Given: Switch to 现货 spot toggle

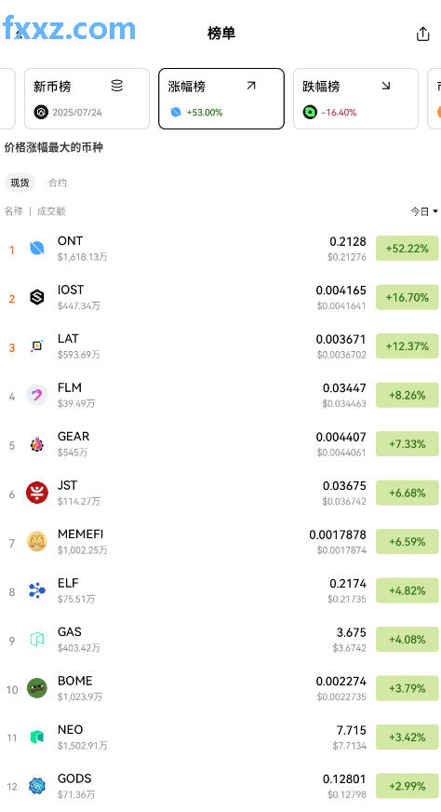Looking at the screenshot, I should (20, 183).
